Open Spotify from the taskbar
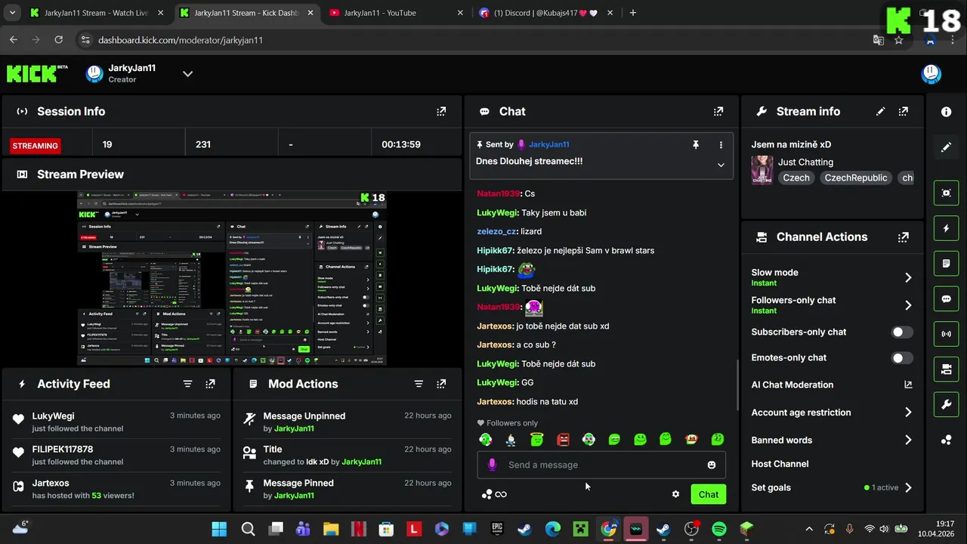The width and height of the screenshot is (967, 544). [x=719, y=529]
